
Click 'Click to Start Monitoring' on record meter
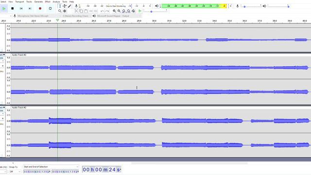tap(116, 6)
